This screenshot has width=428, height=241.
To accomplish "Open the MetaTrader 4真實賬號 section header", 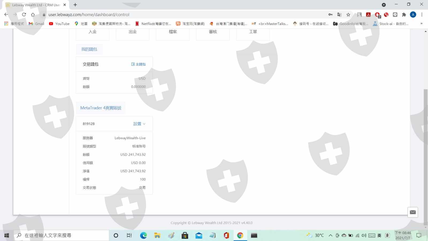I will point(101,108).
